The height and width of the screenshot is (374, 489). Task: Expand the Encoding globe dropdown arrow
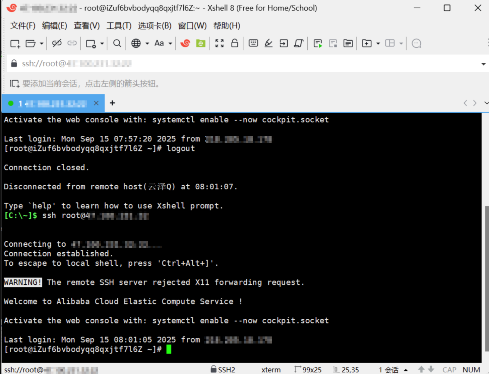click(x=147, y=44)
